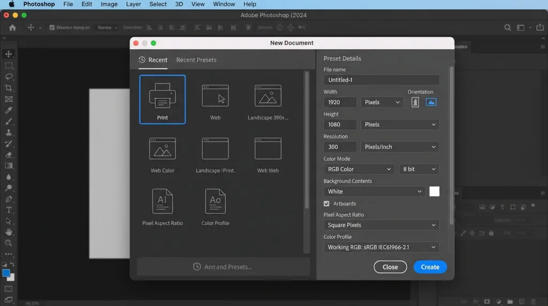Click the white background color swatch
548x306 pixels.
click(x=434, y=192)
